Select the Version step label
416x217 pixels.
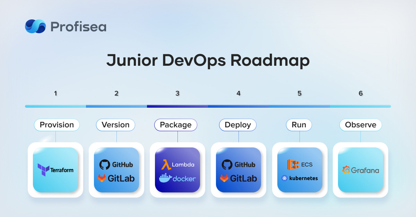115,125
